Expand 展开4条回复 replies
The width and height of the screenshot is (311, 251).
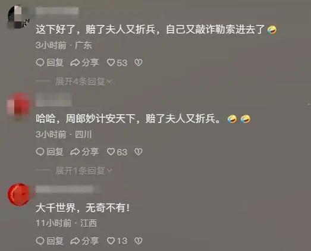(x=84, y=81)
